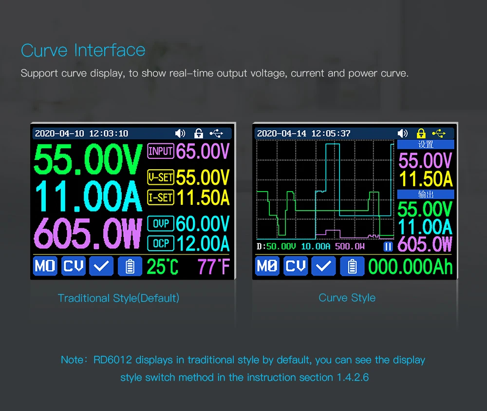Click the speaker icon on curve display

pos(403,133)
